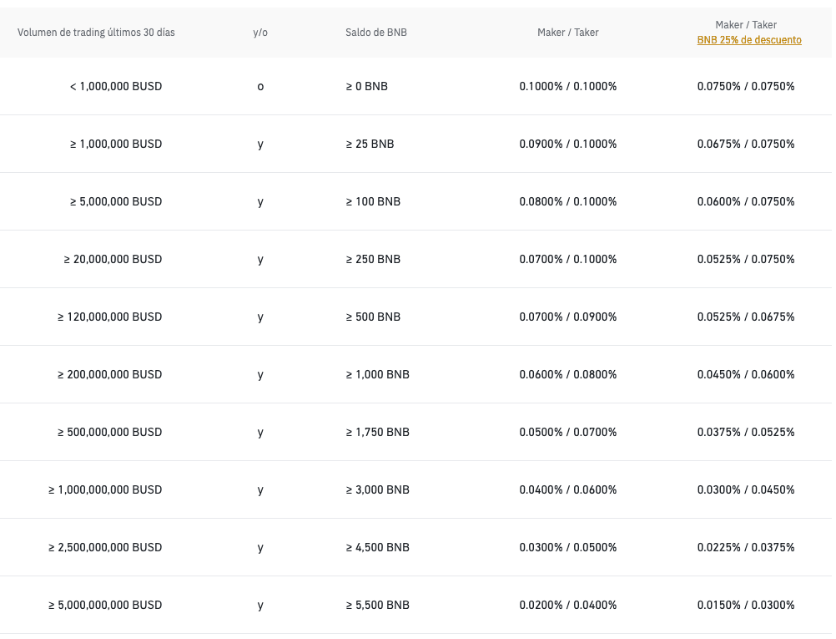836x639 pixels.
Task: Highlight discounted fee '0.0525% / 0.0750%'
Action: 746,260
